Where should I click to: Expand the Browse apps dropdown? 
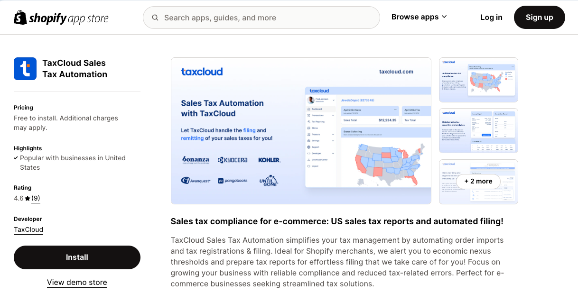click(419, 17)
